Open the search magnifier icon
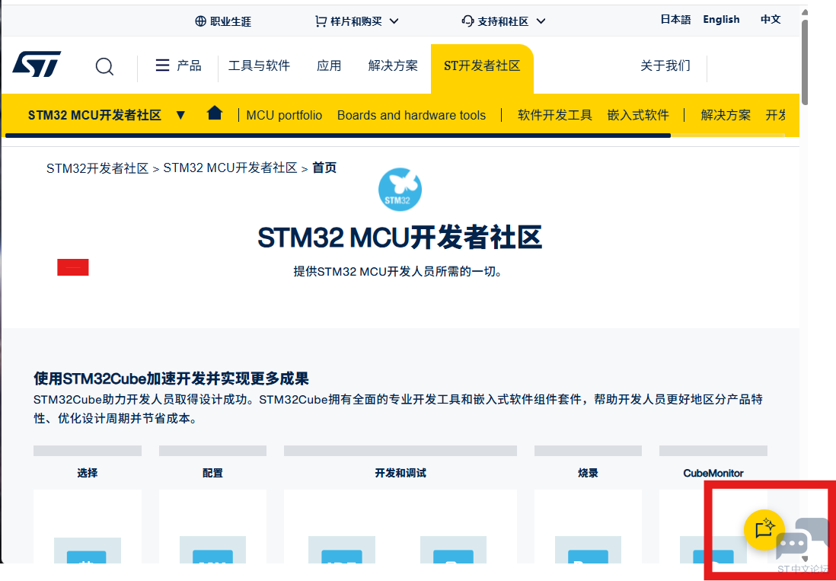836x581 pixels. click(x=104, y=67)
